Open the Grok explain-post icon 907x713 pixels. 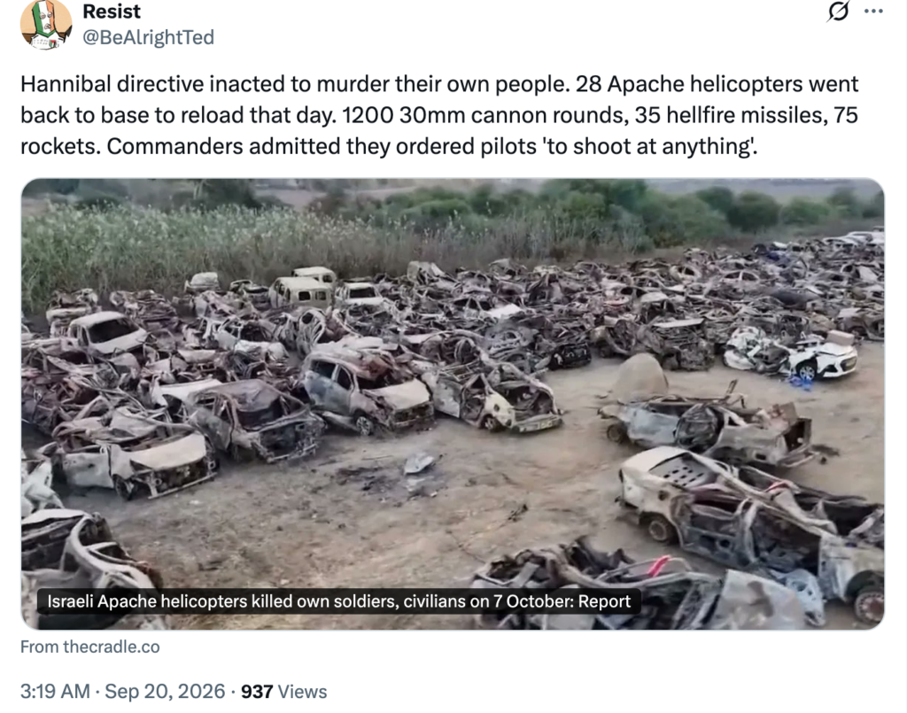838,11
